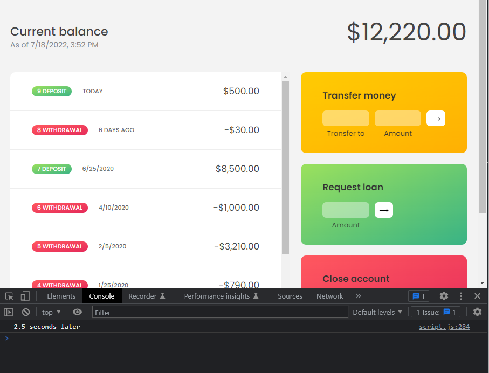Open the Performance insights tab
Image resolution: width=489 pixels, height=373 pixels.
pos(221,296)
